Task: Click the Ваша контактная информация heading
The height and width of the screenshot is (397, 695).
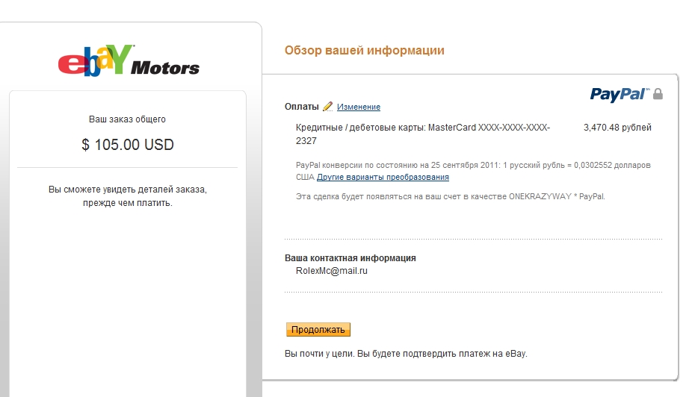Action: [x=350, y=258]
